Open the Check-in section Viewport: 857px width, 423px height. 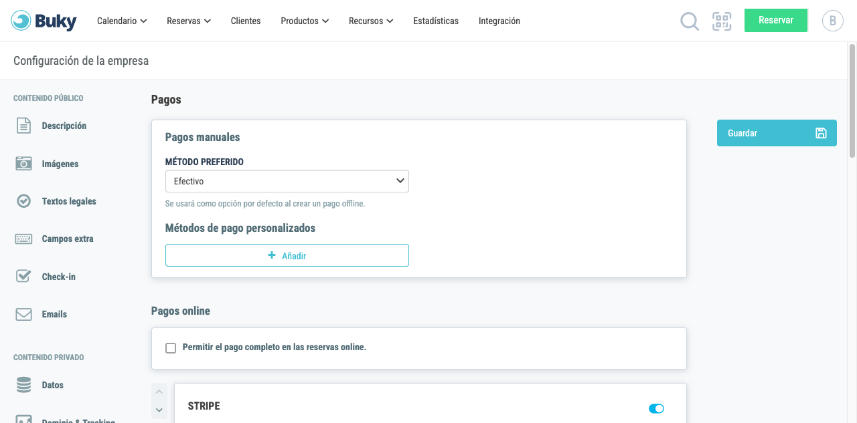coord(59,277)
